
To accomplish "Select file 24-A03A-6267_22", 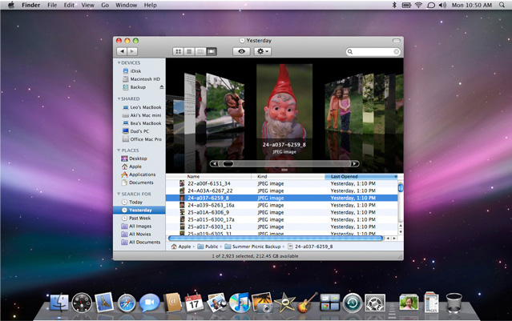I will [282, 191].
